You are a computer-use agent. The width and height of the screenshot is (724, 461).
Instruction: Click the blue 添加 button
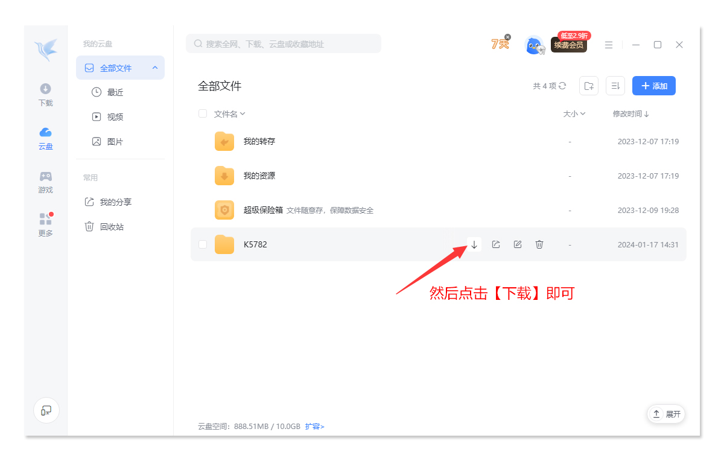coord(653,86)
